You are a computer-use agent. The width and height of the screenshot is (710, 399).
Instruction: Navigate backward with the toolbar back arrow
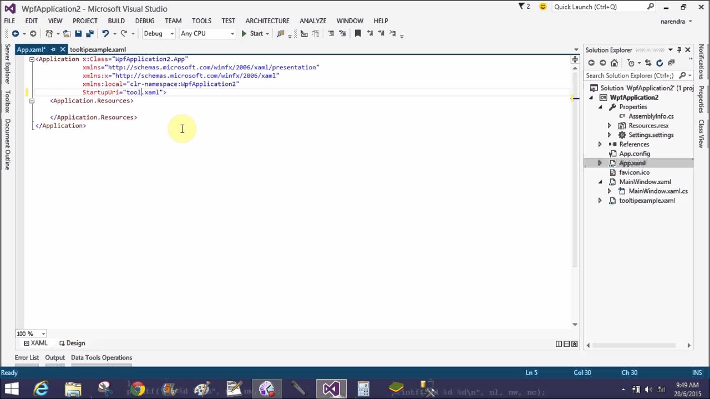point(16,34)
